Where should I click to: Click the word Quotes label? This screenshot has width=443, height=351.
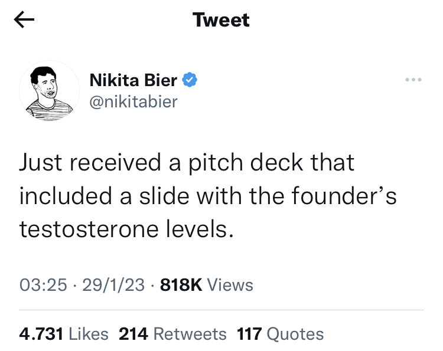[295, 334]
